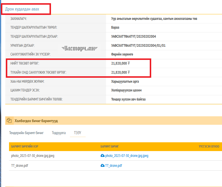Open the TT_drone.pdf download link

click(x=113, y=165)
